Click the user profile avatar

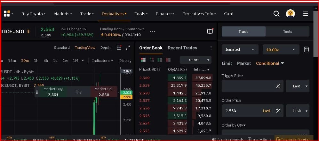(x=290, y=14)
